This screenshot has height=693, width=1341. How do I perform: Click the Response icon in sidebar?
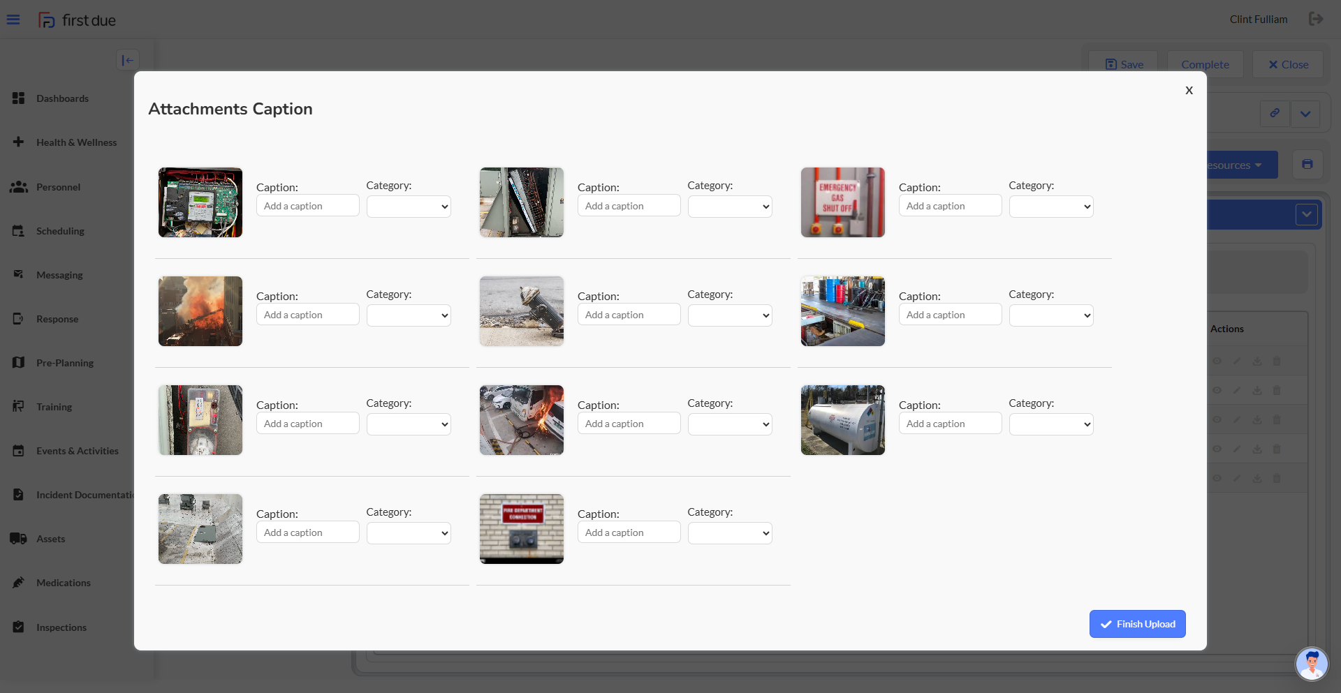[x=19, y=319]
